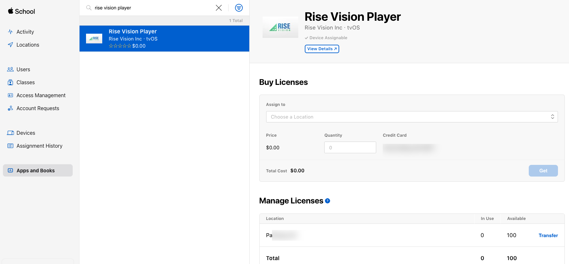The width and height of the screenshot is (569, 264).
Task: Click the filter icon beside the search field
Action: pos(239,8)
